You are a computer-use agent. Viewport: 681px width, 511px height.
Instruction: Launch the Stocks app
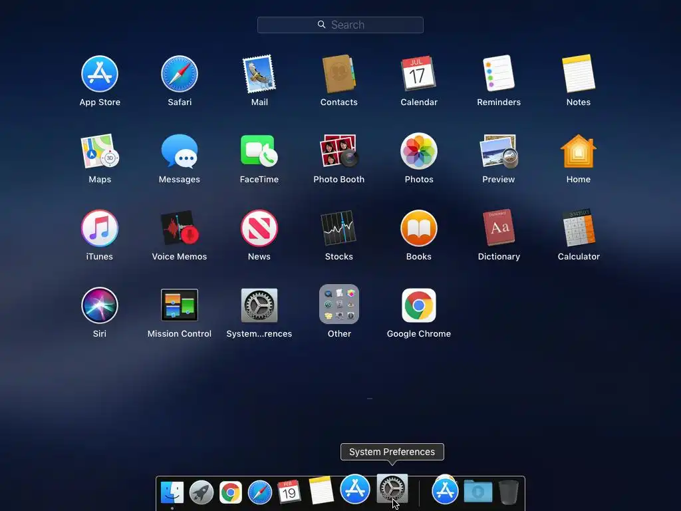(x=339, y=228)
